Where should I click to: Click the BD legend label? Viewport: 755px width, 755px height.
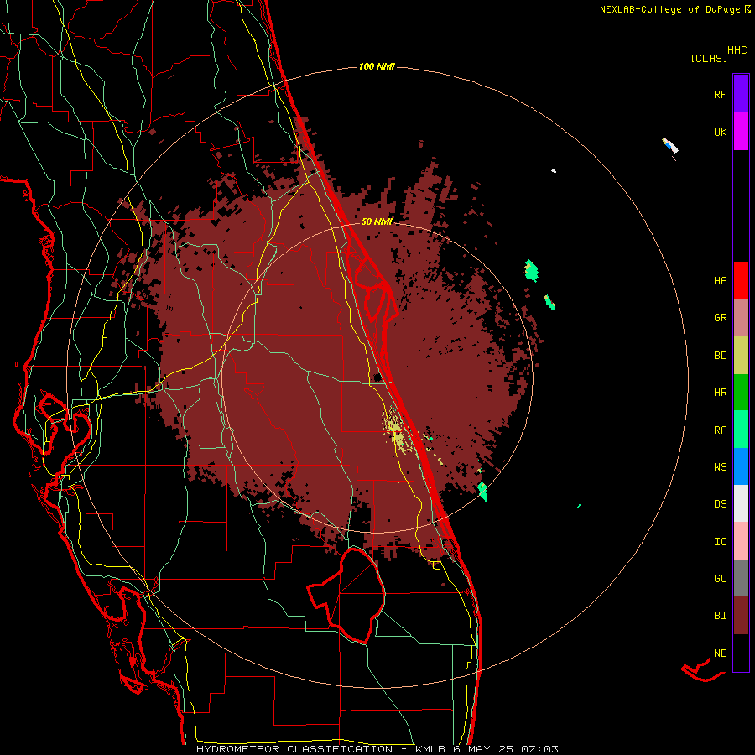coord(720,356)
